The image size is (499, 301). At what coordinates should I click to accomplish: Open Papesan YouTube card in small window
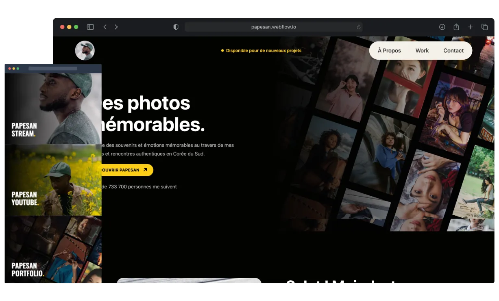53,180
